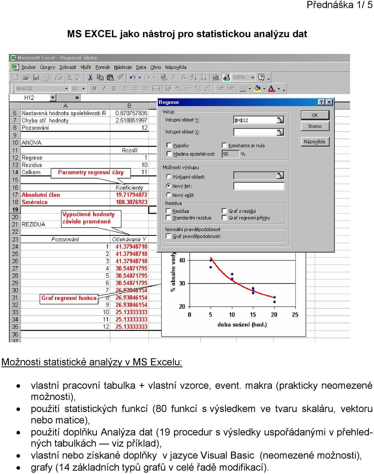
Task: Open the Úpravy menu
Action: pyautogui.click(x=48, y=67)
